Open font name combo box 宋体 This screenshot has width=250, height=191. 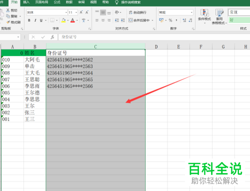pos(47,12)
